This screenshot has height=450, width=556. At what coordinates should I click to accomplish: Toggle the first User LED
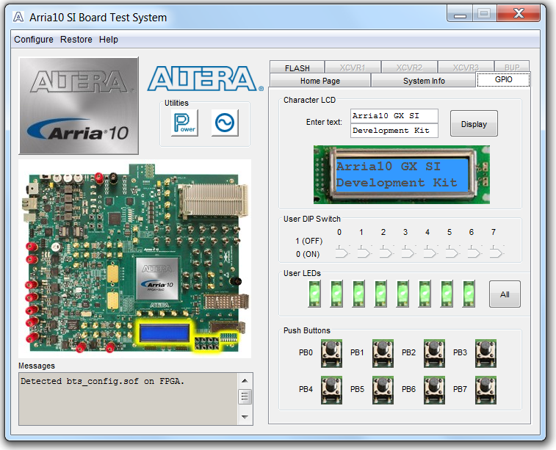[x=314, y=294]
